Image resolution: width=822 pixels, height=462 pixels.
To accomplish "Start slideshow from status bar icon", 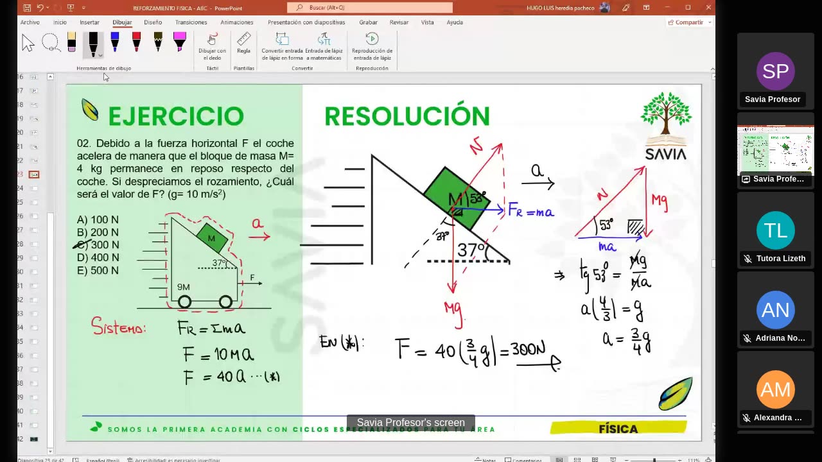I will tap(614, 459).
